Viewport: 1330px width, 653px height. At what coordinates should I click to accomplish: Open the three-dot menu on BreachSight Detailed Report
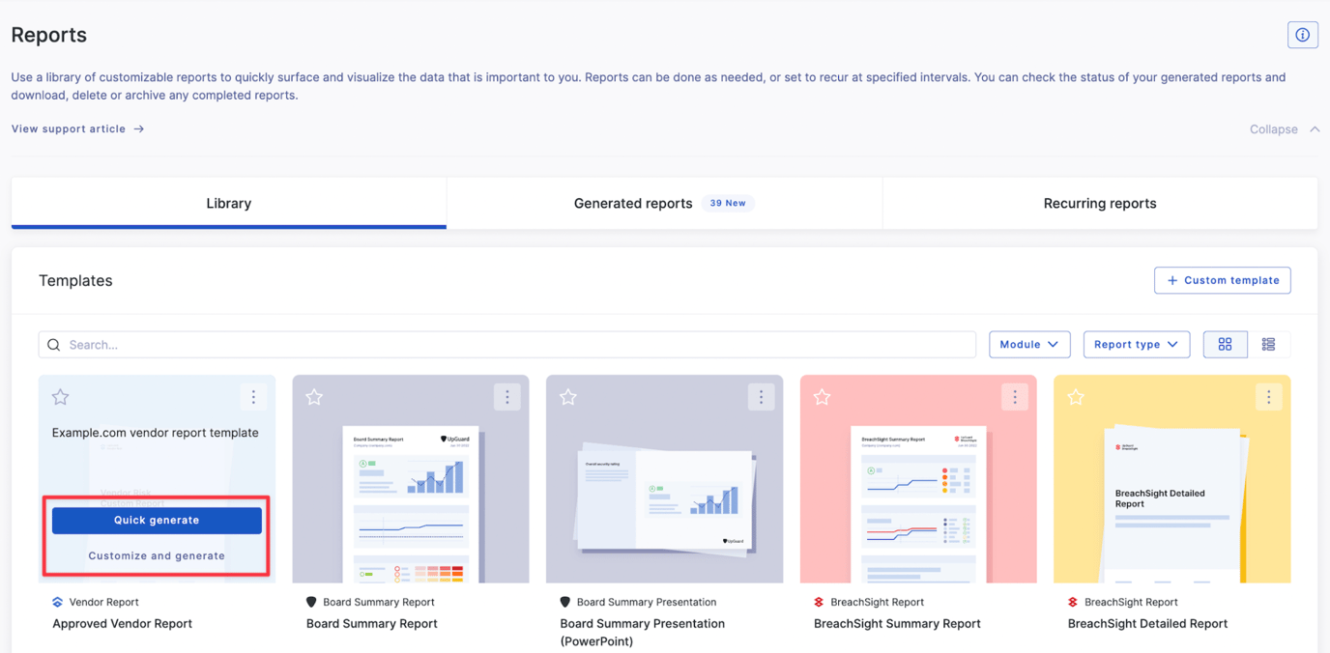tap(1268, 396)
